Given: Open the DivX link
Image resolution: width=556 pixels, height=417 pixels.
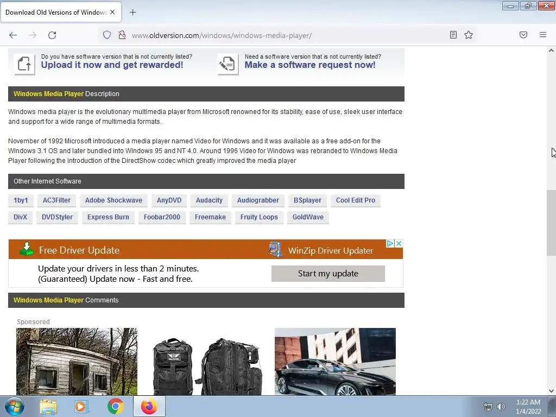Looking at the screenshot, I should [20, 217].
